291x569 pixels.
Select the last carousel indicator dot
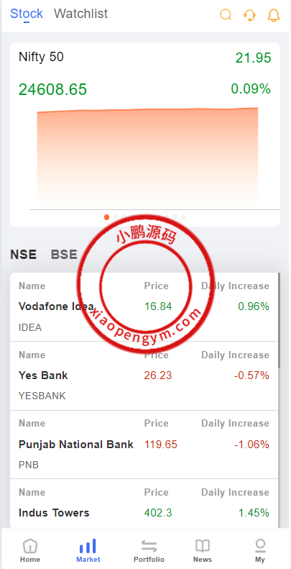click(183, 217)
